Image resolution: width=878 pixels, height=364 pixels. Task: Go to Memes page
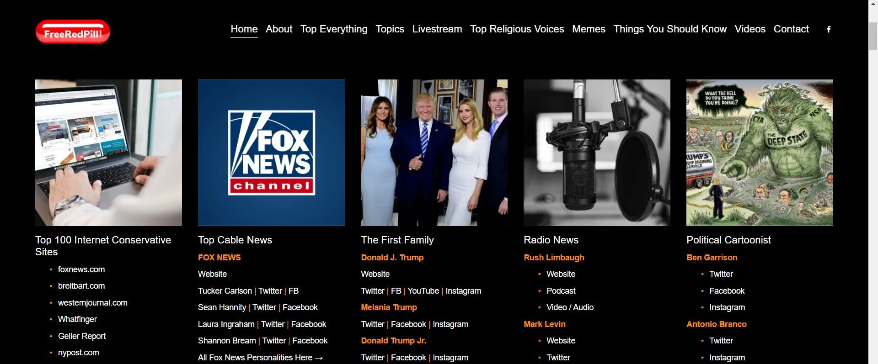589,29
